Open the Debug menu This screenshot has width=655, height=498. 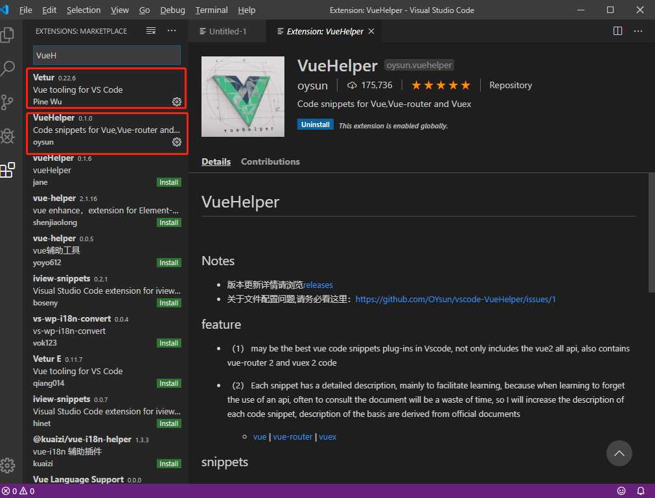tap(172, 10)
